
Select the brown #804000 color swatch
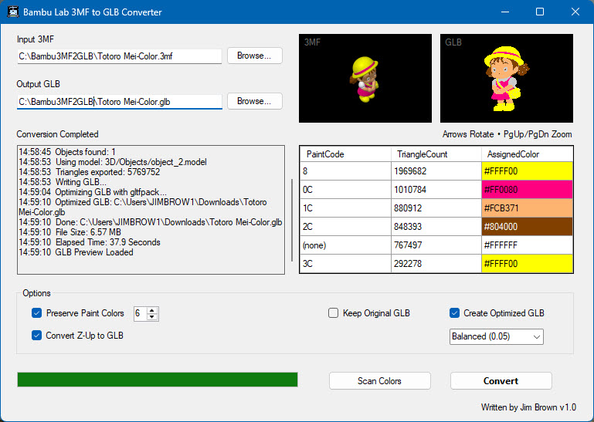pos(527,227)
